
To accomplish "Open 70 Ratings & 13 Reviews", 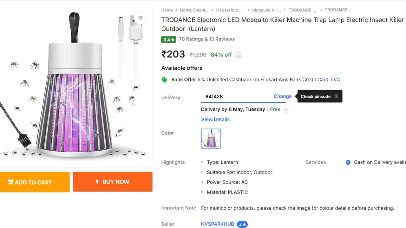I will pyautogui.click(x=207, y=39).
